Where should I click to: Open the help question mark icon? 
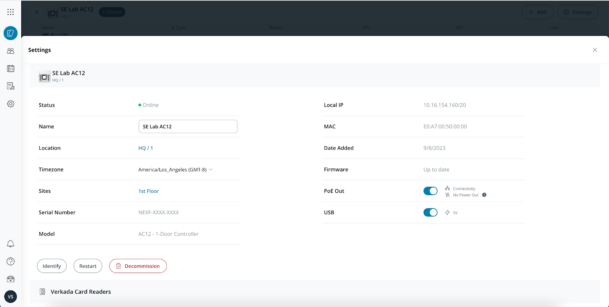coord(11,261)
